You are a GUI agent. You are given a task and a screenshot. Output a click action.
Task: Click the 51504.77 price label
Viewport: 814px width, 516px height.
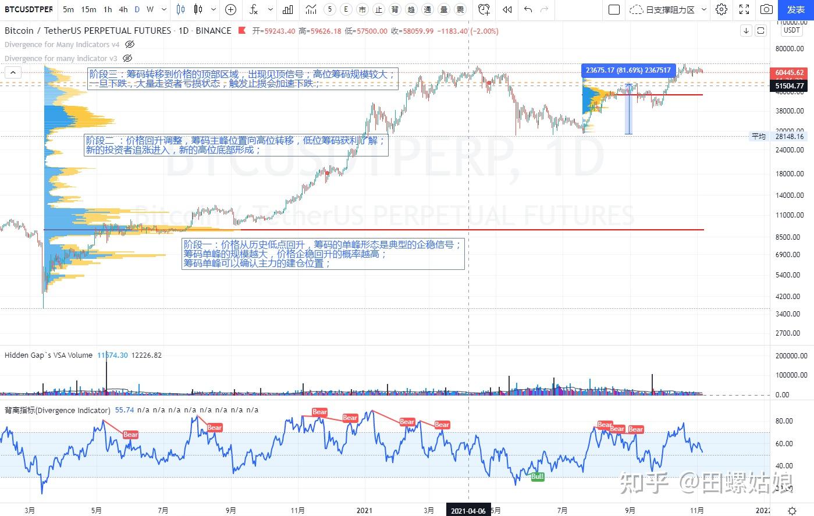[789, 86]
